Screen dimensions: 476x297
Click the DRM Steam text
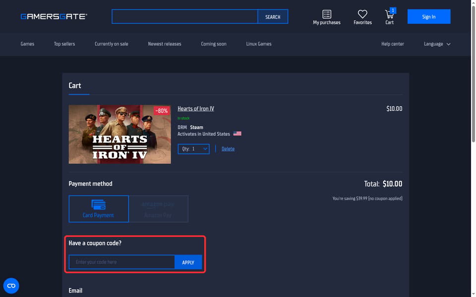(190, 127)
